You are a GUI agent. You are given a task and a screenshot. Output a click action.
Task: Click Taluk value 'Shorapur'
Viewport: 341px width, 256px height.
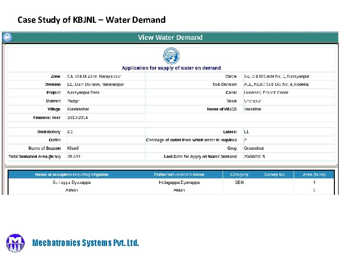pos(252,101)
